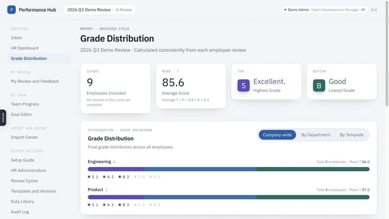This screenshot has width=389, height=219.
Task: Open the 2026 Q3 Demo Review cycle selector
Action: point(100,10)
